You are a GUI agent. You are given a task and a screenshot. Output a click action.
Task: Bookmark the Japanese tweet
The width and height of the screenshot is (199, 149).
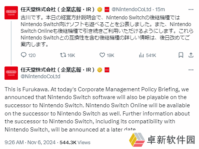pos(181,55)
